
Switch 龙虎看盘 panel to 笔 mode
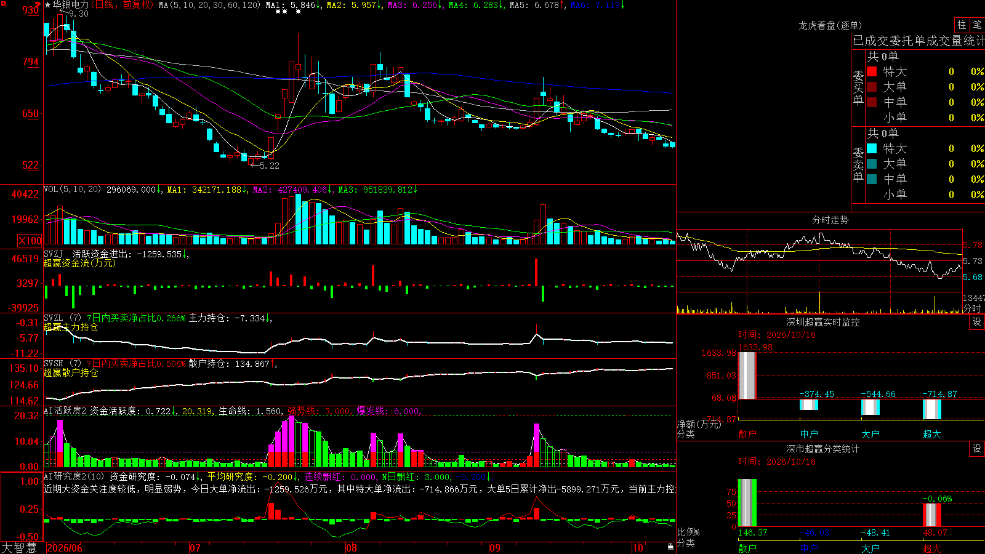(977, 25)
